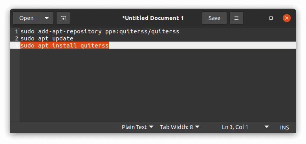Expand the recent files arrow beside Open
This screenshot has height=144, width=306.
[x=47, y=18]
